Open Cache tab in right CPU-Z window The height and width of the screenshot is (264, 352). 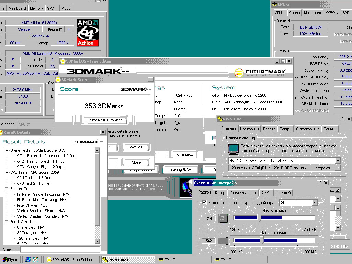tap(294, 13)
